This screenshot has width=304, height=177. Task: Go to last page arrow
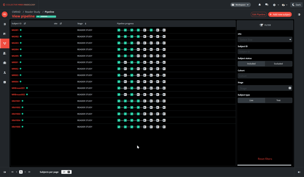[x=29, y=172]
